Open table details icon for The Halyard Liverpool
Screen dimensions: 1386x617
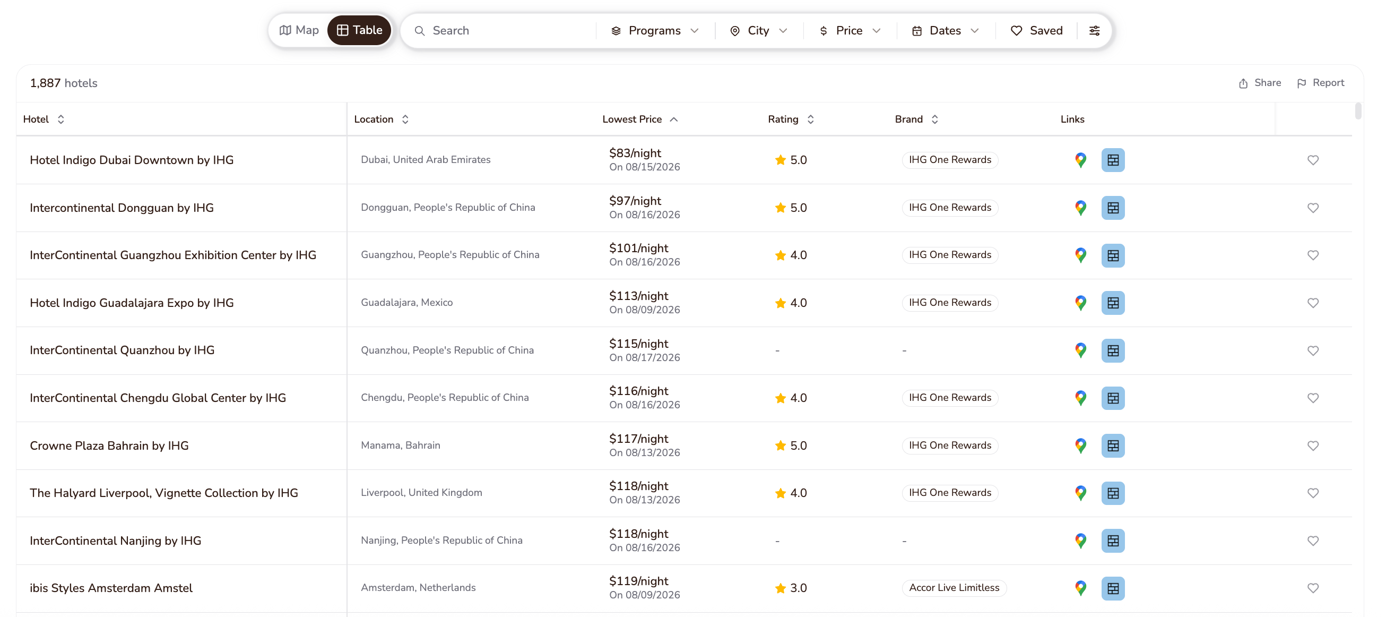[1113, 493]
